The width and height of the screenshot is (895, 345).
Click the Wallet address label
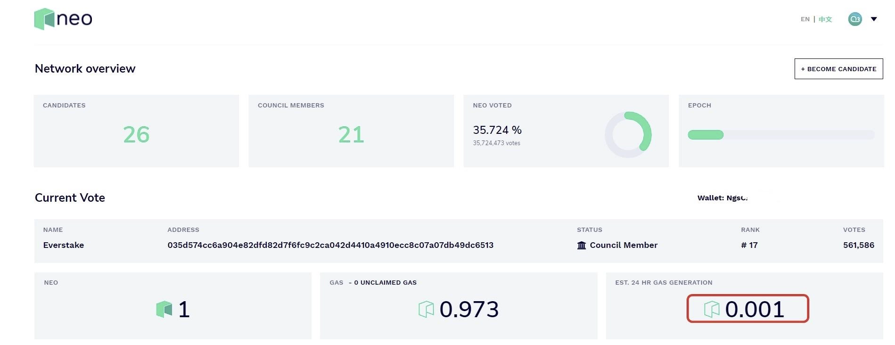(x=723, y=198)
